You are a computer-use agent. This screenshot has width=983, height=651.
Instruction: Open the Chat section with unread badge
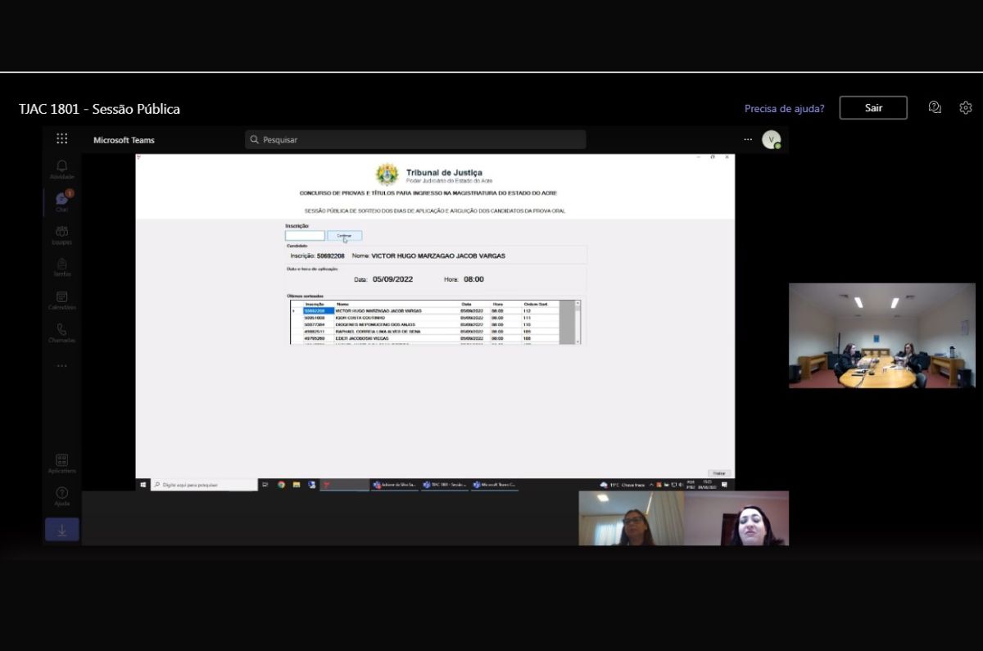(x=62, y=201)
